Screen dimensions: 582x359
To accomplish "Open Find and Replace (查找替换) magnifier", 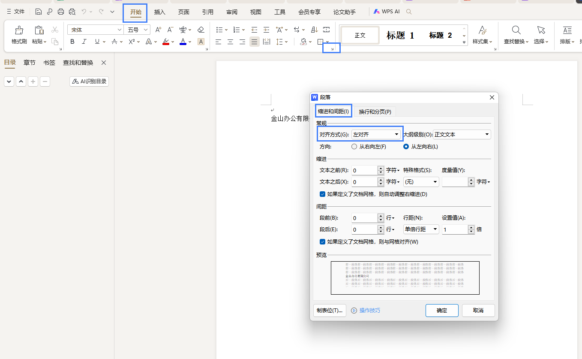I will tap(516, 30).
